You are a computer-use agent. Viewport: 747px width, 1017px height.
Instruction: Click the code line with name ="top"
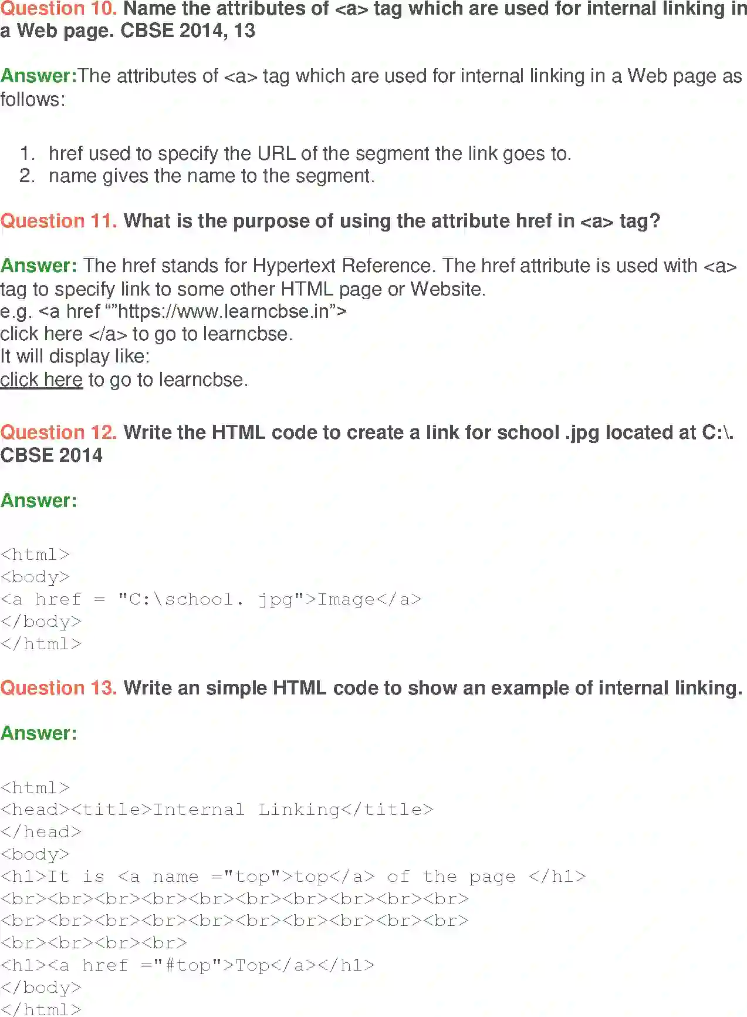coord(293,877)
